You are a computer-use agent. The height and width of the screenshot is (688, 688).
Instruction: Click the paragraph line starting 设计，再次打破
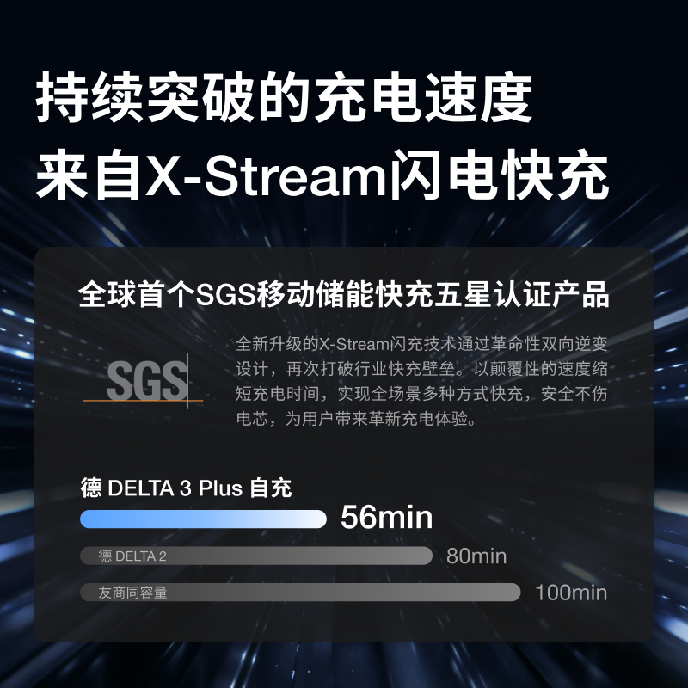click(x=421, y=369)
